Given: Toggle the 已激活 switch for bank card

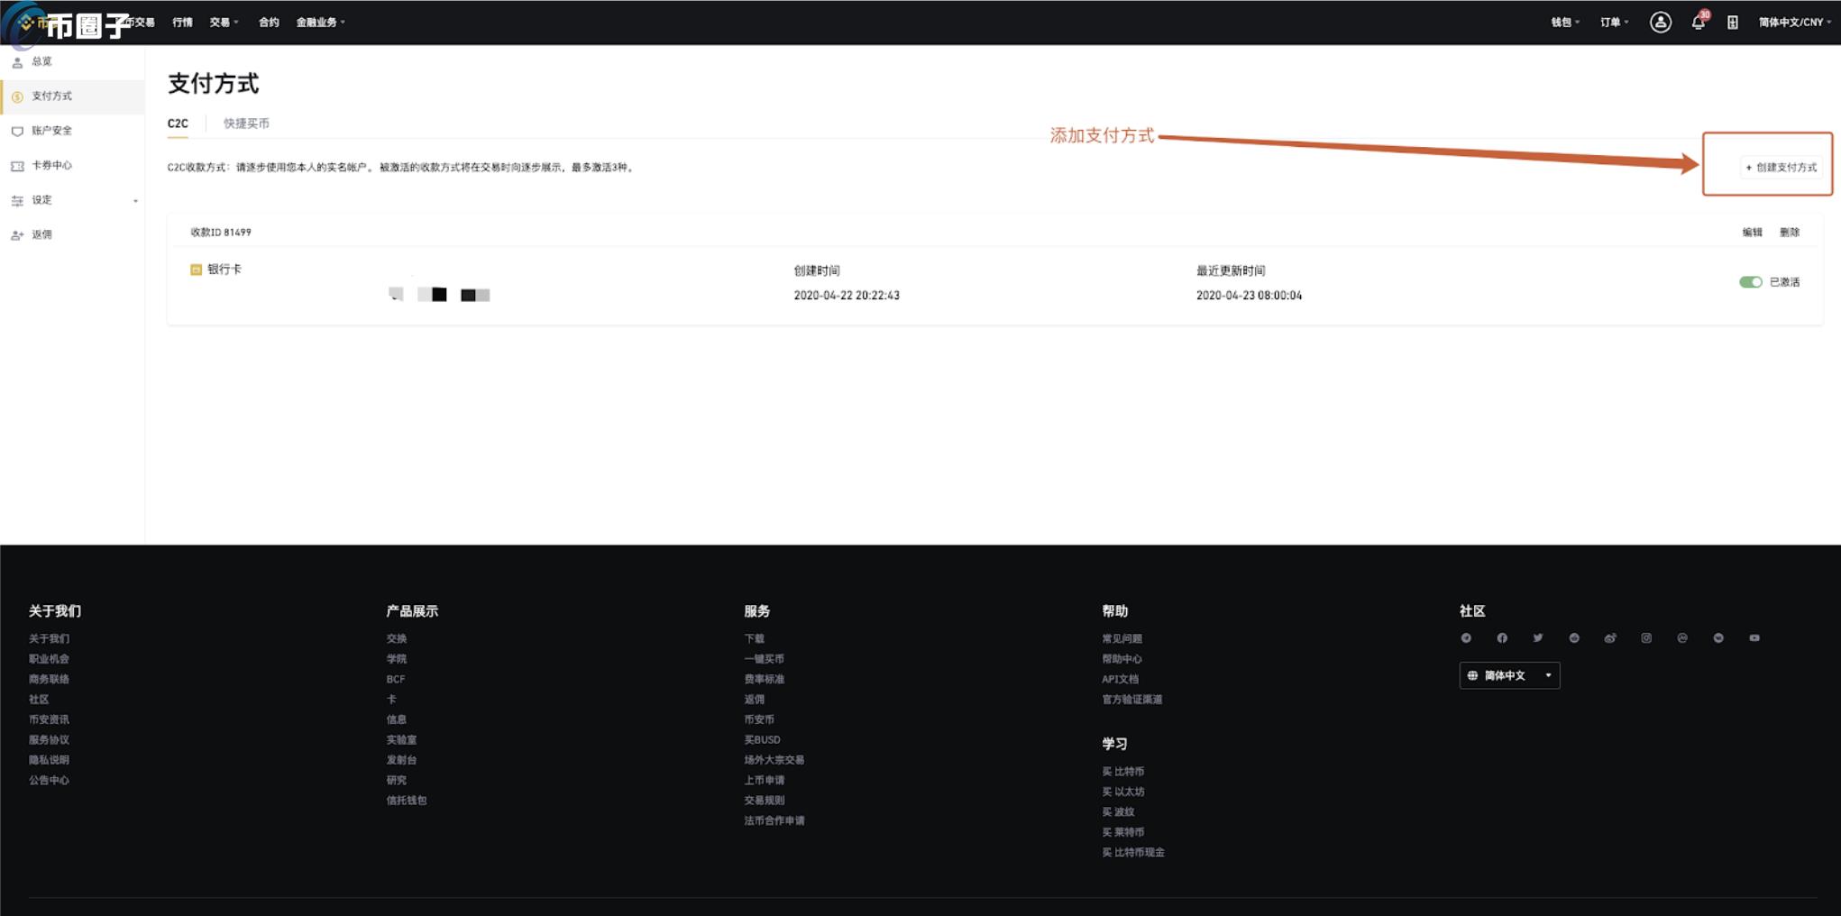Looking at the screenshot, I should (x=1751, y=282).
